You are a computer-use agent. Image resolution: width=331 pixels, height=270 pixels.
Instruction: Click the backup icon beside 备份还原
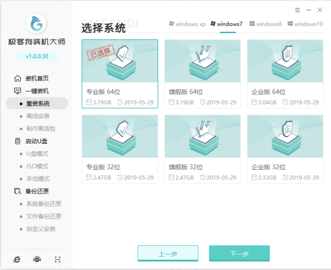[x=17, y=191]
